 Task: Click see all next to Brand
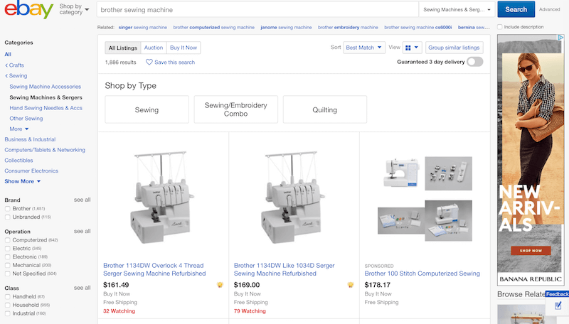point(83,200)
